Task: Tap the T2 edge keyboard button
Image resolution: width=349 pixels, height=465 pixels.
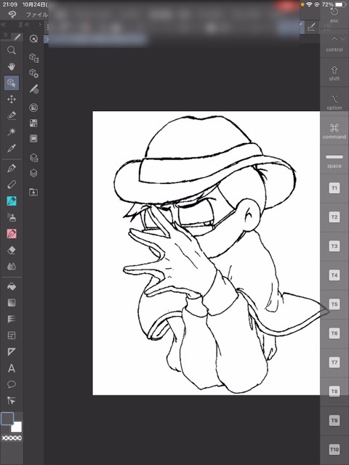Action: pyautogui.click(x=334, y=217)
